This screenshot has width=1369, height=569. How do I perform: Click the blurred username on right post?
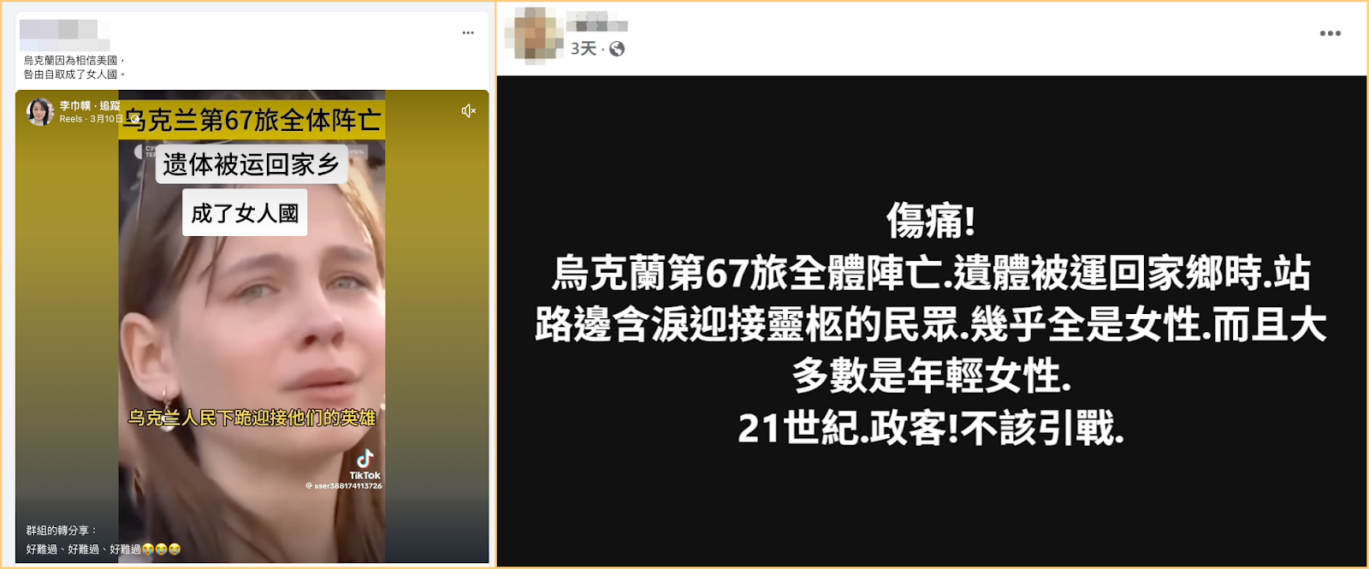pos(597,22)
